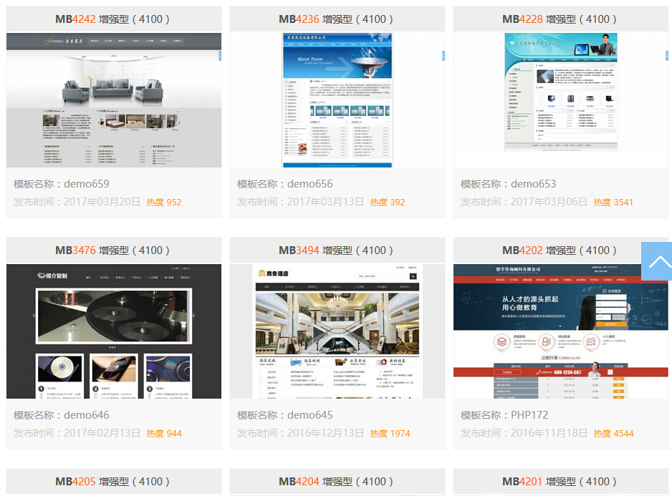Open the MB4236 blue satellite dish thumbnail
The width and height of the screenshot is (672, 496).
[337, 99]
